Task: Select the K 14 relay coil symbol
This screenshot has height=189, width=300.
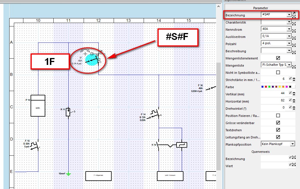Action: tap(182, 145)
